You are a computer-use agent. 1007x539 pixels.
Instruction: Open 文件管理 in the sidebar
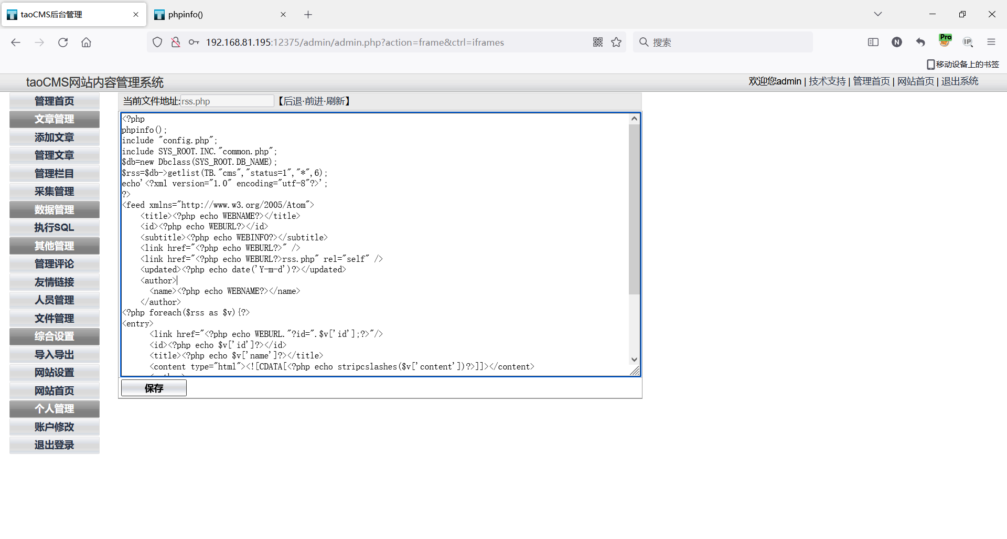55,319
